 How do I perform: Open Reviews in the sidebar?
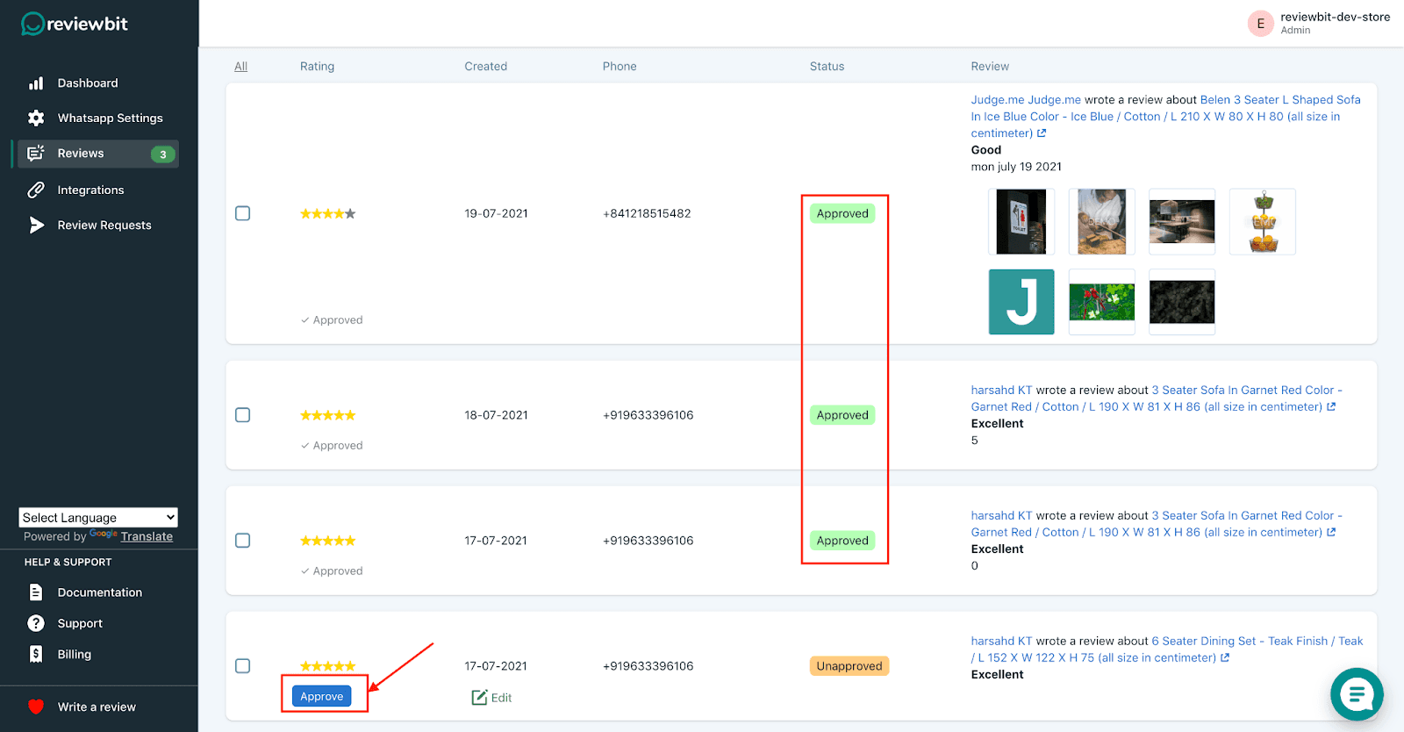(x=81, y=154)
